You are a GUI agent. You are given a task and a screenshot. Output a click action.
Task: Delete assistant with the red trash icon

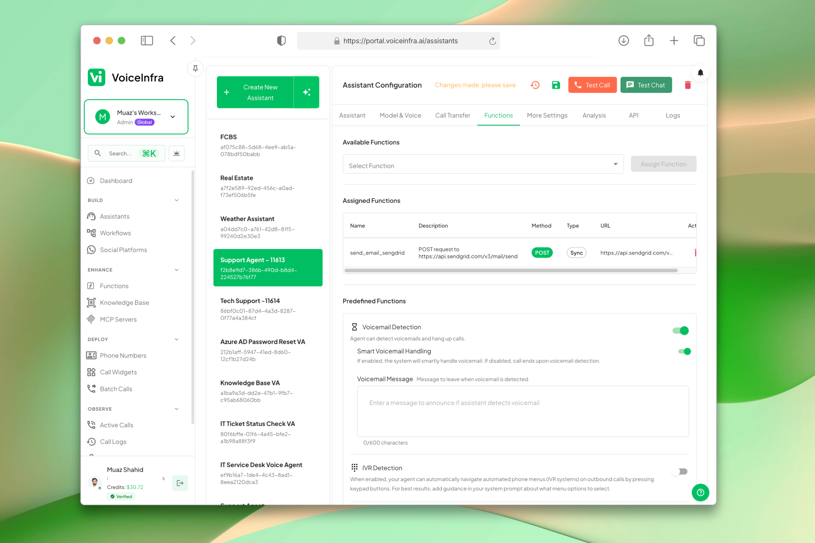[688, 85]
